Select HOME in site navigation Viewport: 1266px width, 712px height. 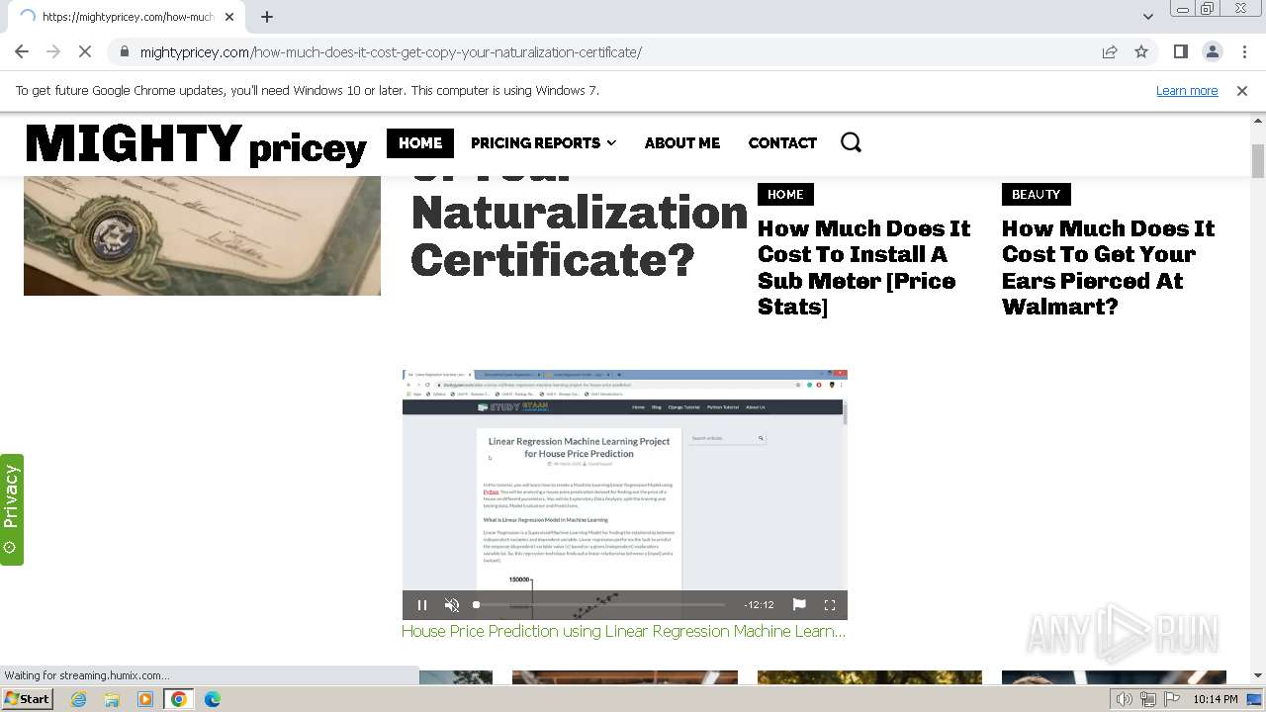tap(420, 142)
